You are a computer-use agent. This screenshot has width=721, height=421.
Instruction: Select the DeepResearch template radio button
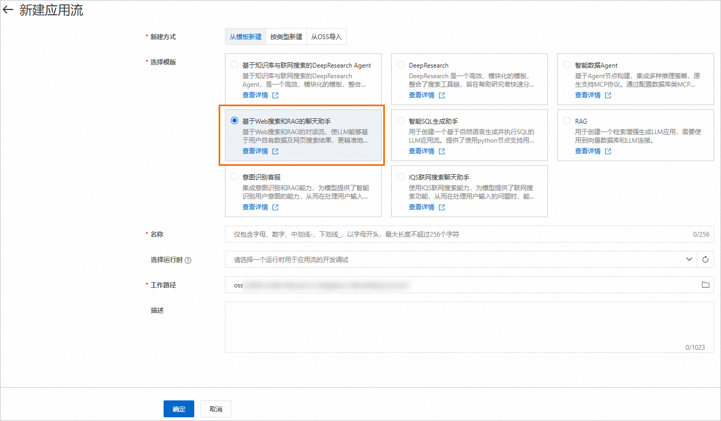click(401, 65)
